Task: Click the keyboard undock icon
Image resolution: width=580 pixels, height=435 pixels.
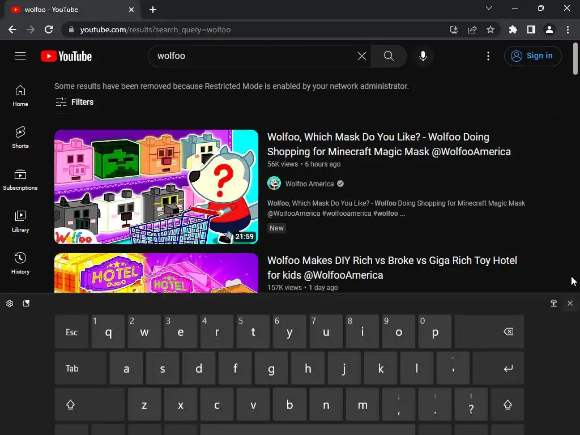Action: click(554, 304)
